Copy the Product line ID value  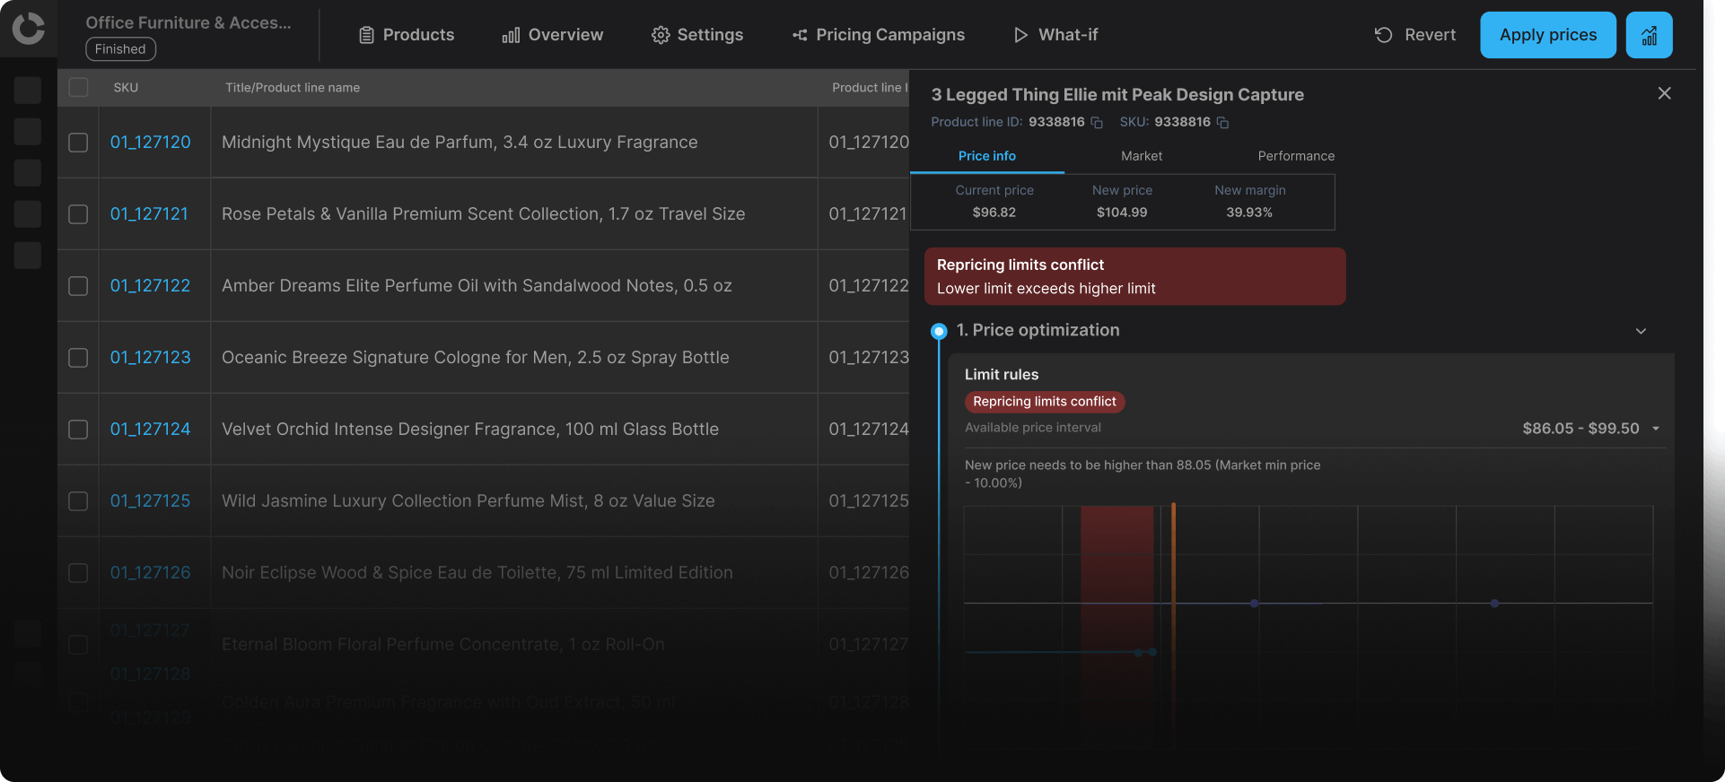[1097, 123]
